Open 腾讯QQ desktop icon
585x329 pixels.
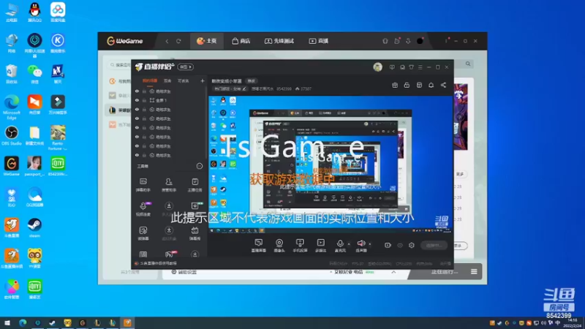point(34,12)
